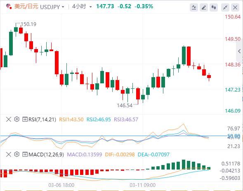243x191 pixels.
Task: Click the MACD(12,26,9) indicator title
Action: 46,154
